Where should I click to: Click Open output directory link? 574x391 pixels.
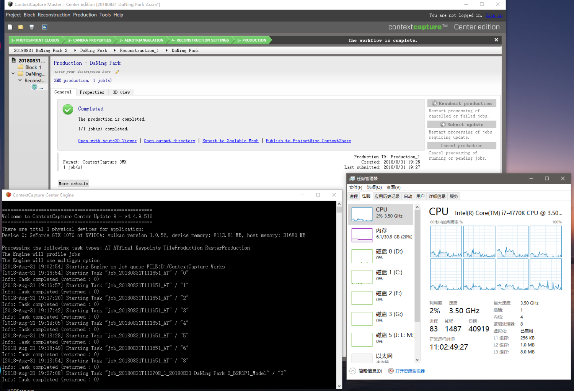tap(170, 141)
